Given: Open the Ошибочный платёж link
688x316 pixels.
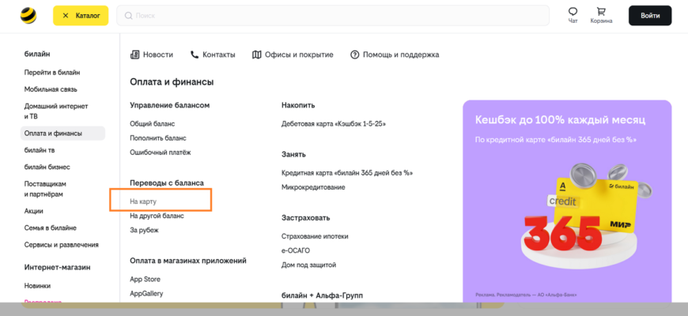Looking at the screenshot, I should [161, 152].
